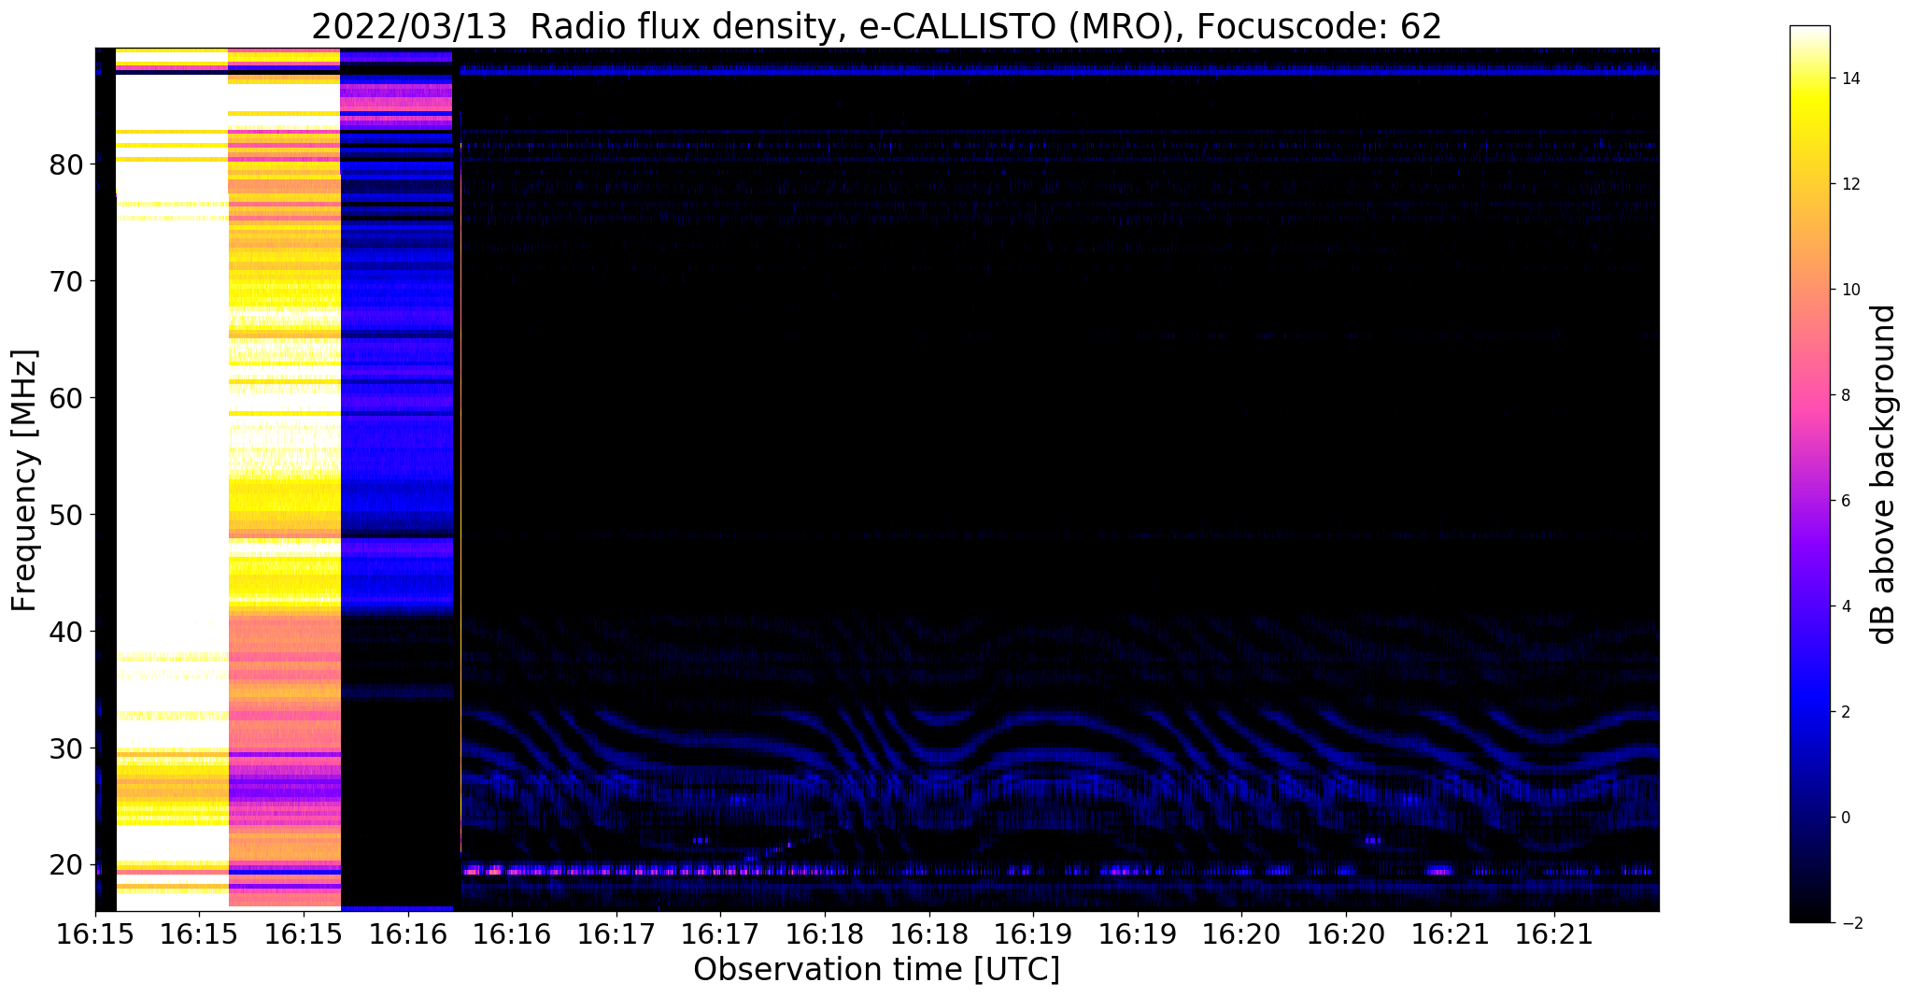The image size is (1912, 997).
Task: Click frequency axis tick label 80
Action: 67,164
